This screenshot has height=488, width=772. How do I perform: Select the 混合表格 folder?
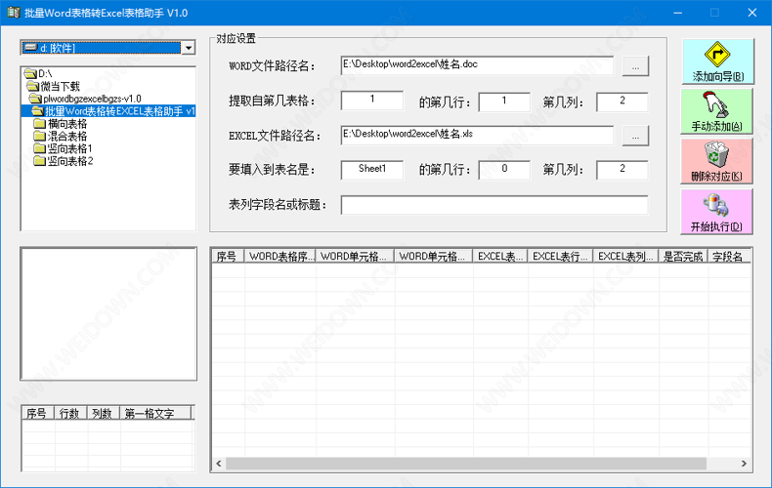pos(61,137)
